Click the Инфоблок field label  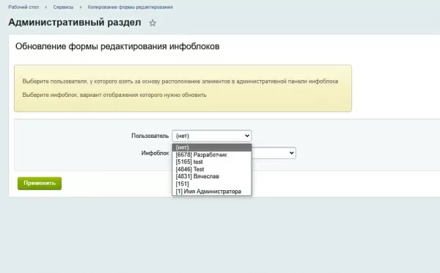[x=155, y=153]
